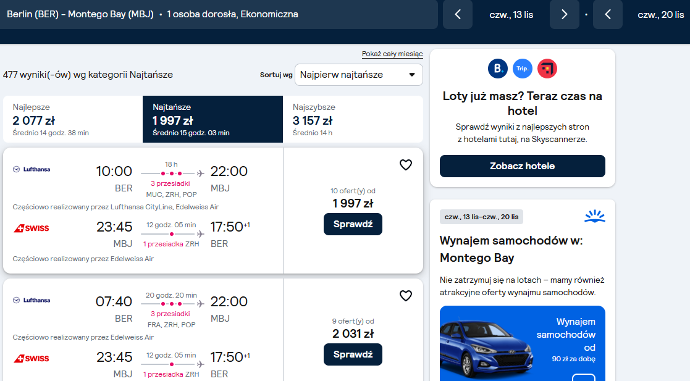Image resolution: width=690 pixels, height=381 pixels.
Task: Go to previous departure date before czw., 13 lis
Action: coord(458,15)
